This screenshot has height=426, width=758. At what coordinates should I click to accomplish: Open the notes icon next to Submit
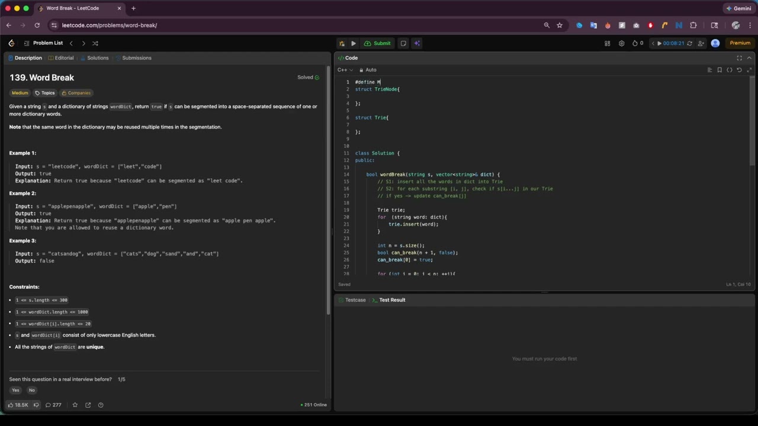[403, 43]
